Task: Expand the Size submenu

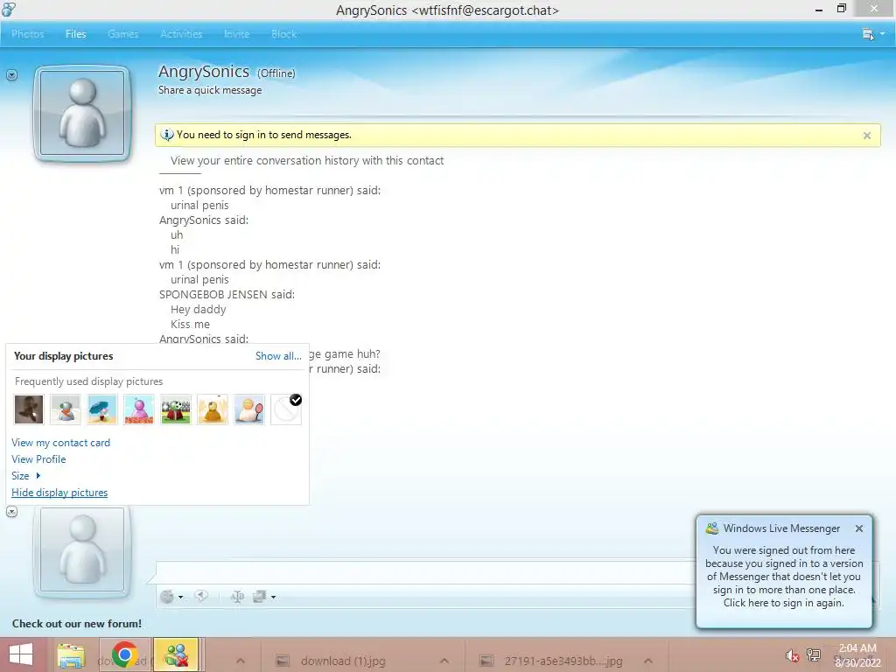Action: 25,476
